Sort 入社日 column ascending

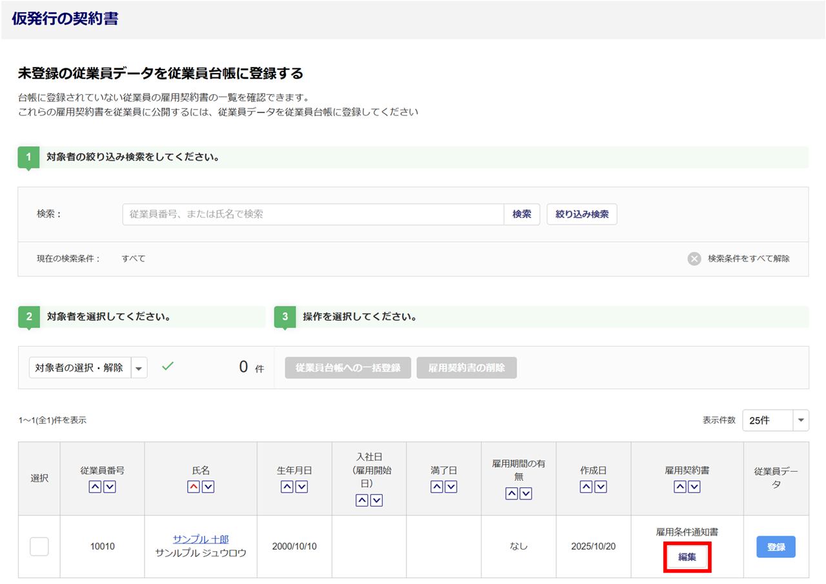pos(362,500)
